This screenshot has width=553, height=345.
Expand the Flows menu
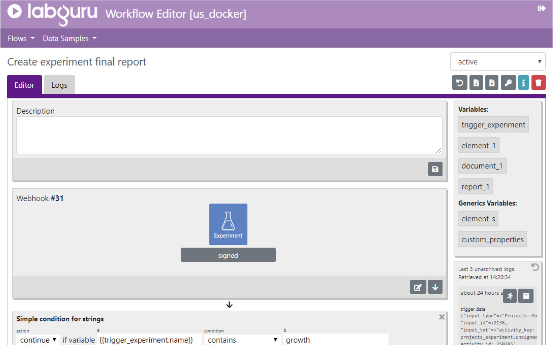point(21,38)
